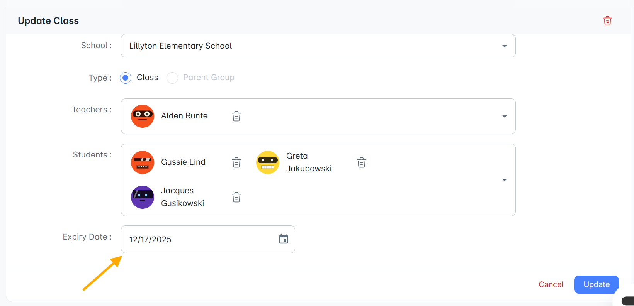634x306 pixels.
Task: Click Alden Runte's orange avatar
Action: 143,116
